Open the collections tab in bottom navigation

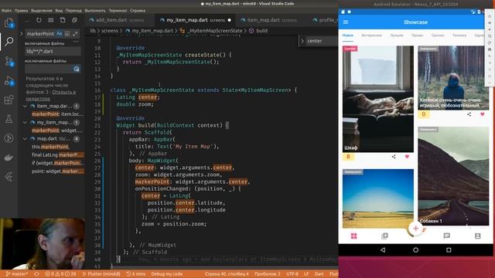pyautogui.click(x=384, y=236)
